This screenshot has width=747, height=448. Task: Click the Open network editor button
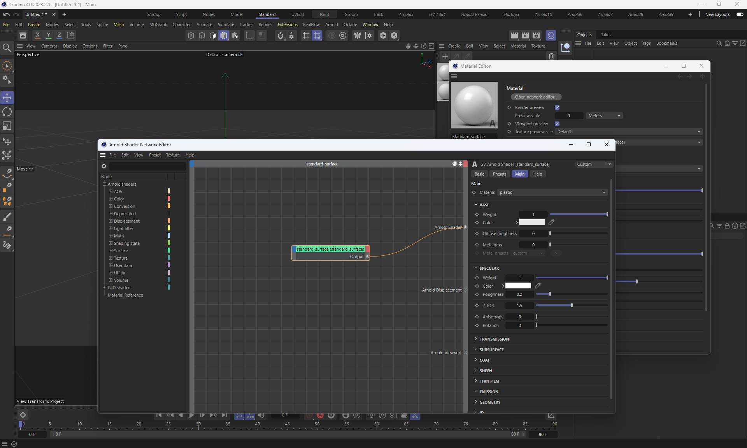point(536,97)
